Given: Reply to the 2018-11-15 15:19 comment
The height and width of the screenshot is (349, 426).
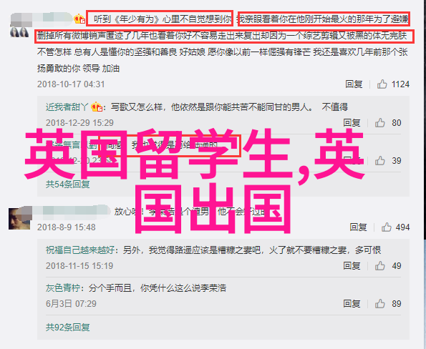Looking at the screenshot, I should pyautogui.click(x=352, y=266).
